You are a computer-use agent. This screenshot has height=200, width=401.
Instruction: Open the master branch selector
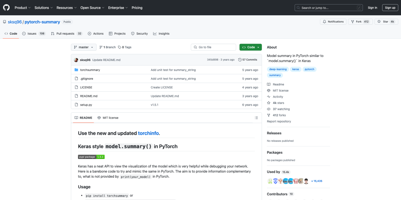[x=83, y=47]
